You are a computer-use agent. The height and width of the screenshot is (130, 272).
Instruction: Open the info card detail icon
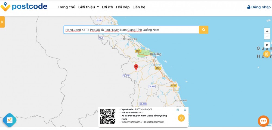click(x=178, y=110)
